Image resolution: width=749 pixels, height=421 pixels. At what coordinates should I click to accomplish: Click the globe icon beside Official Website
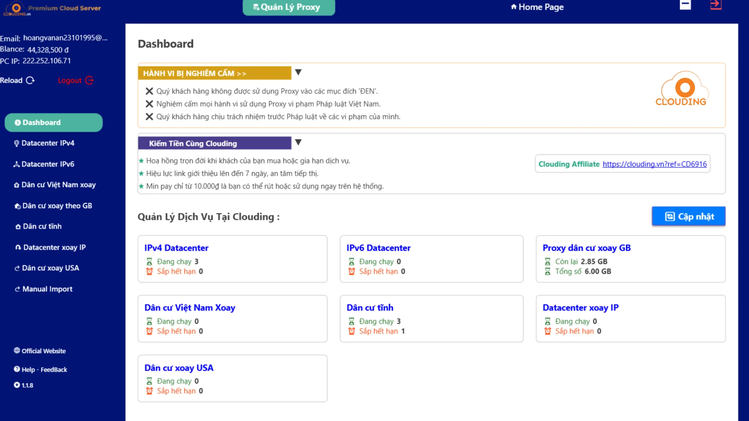point(17,350)
